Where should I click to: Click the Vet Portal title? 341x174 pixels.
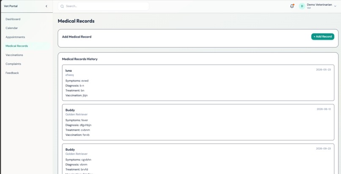coord(11,6)
